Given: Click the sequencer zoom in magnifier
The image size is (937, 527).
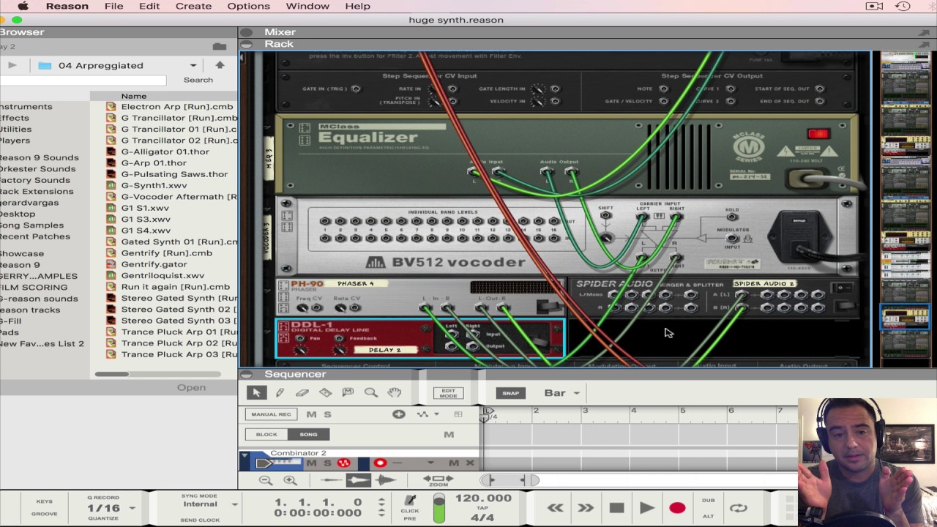Looking at the screenshot, I should (291, 480).
